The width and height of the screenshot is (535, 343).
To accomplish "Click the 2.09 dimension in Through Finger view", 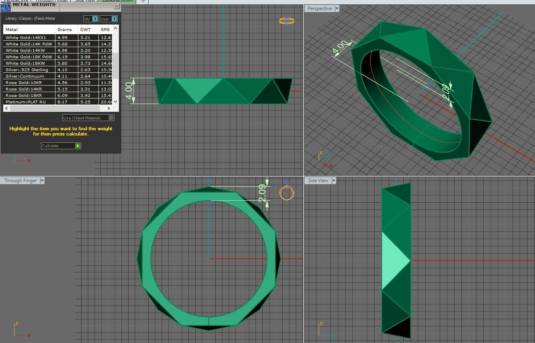I will point(262,193).
